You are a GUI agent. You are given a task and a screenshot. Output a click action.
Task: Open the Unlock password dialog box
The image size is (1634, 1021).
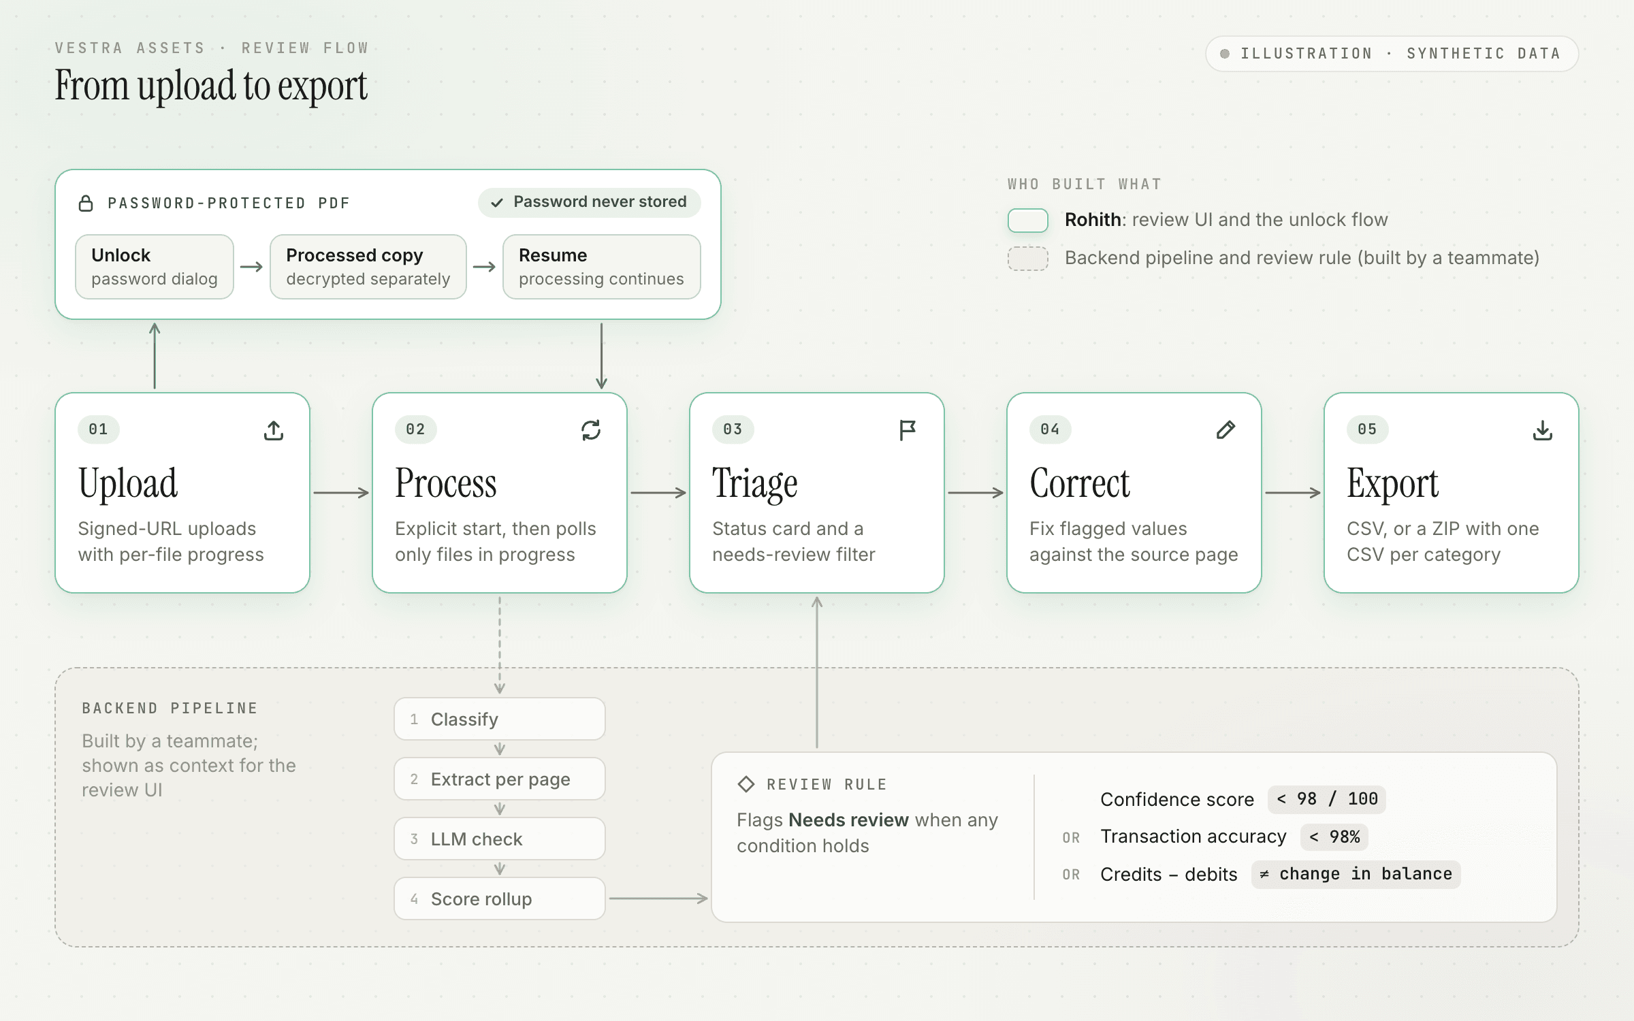[155, 267]
